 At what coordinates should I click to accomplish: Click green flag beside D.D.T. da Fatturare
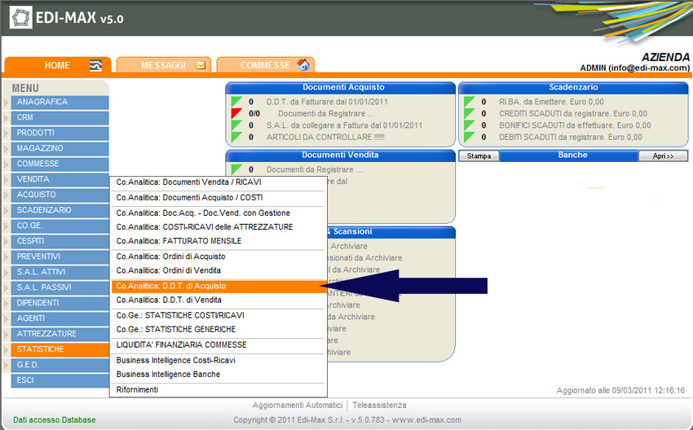[236, 102]
